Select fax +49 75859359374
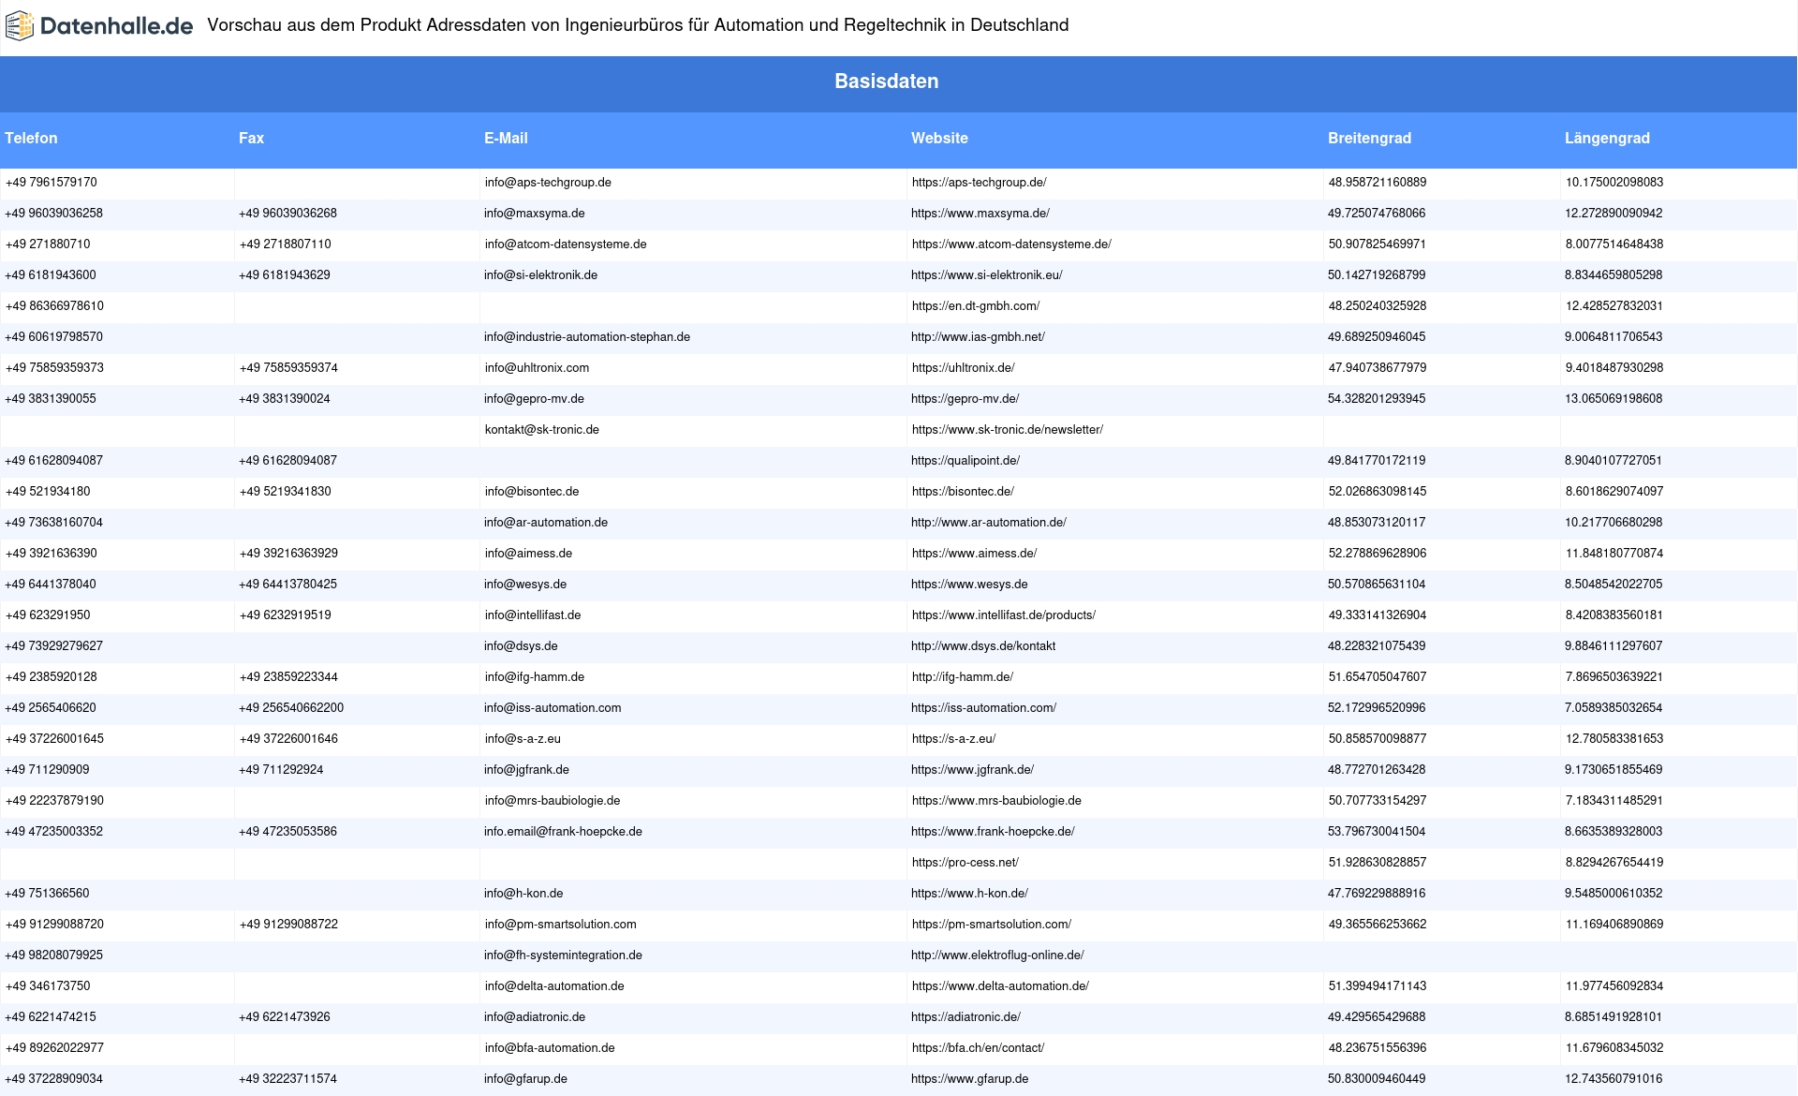The width and height of the screenshot is (1798, 1096). tap(288, 368)
